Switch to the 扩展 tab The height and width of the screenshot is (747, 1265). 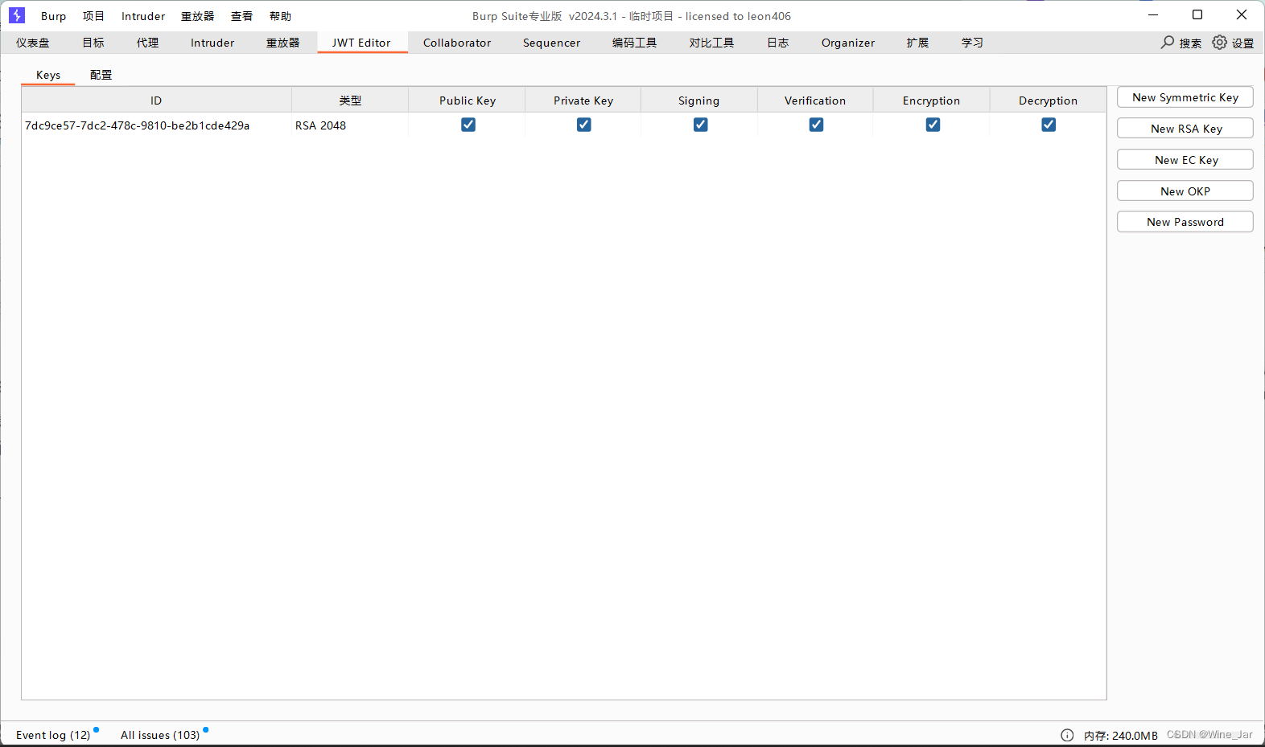(x=918, y=43)
